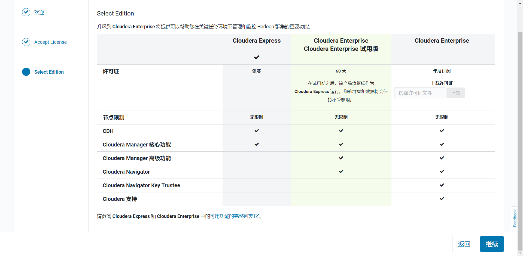Click Cloudera 支持 checkmark under Enterprise
The image size is (523, 256).
[x=442, y=199]
